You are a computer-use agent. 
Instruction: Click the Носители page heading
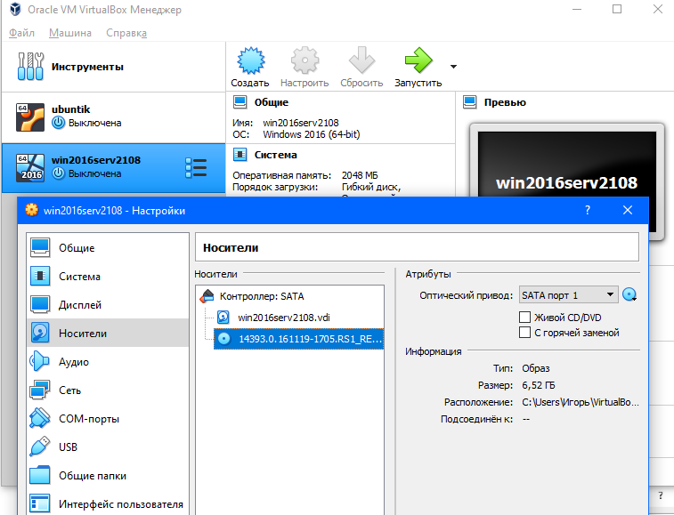pyautogui.click(x=231, y=248)
